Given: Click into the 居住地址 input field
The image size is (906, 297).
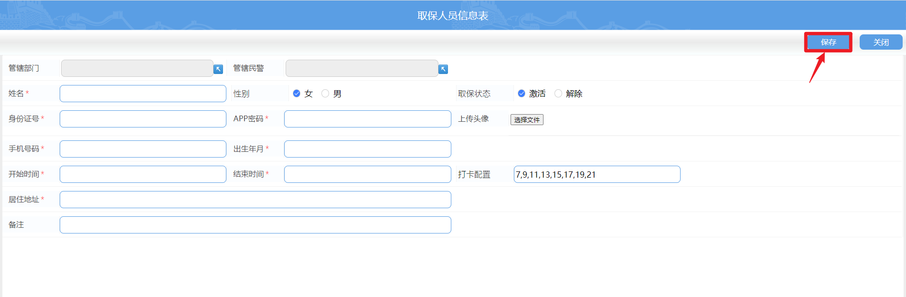Looking at the screenshot, I should (256, 200).
